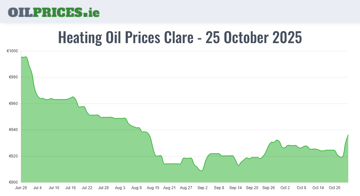This screenshot has height=196, width=360.
Task: Select the €980 y-axis label
Action: pyautogui.click(x=14, y=77)
